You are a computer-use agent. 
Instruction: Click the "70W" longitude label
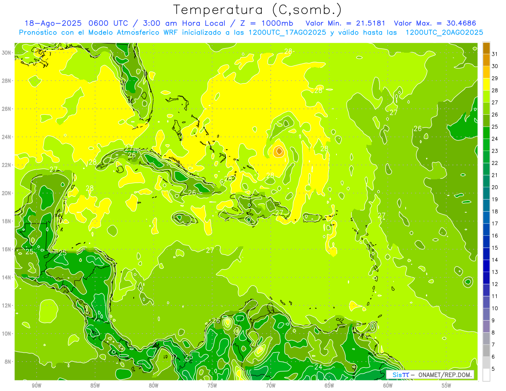coord(271,386)
